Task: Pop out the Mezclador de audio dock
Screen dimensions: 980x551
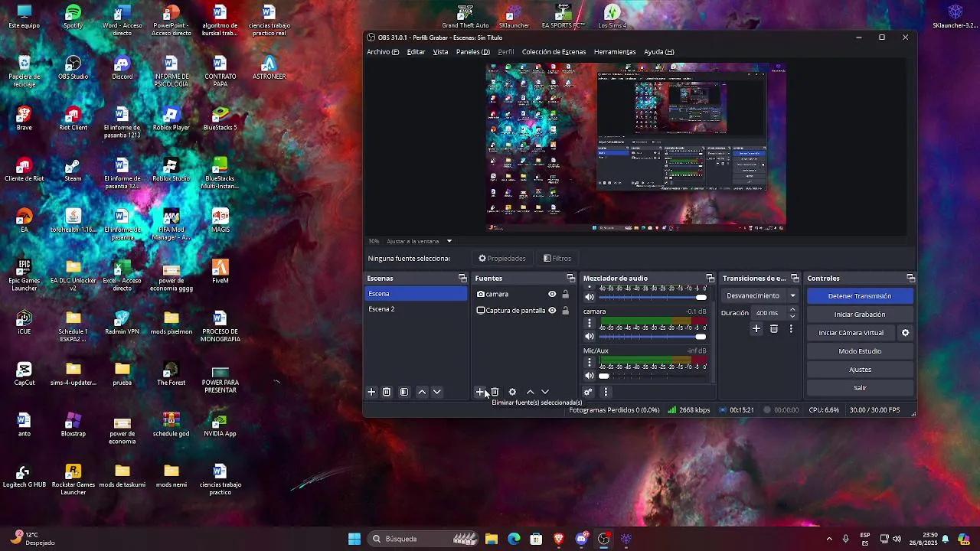Action: 710,279
